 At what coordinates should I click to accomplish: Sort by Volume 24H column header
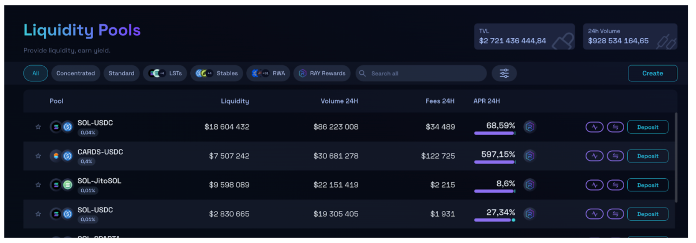339,101
